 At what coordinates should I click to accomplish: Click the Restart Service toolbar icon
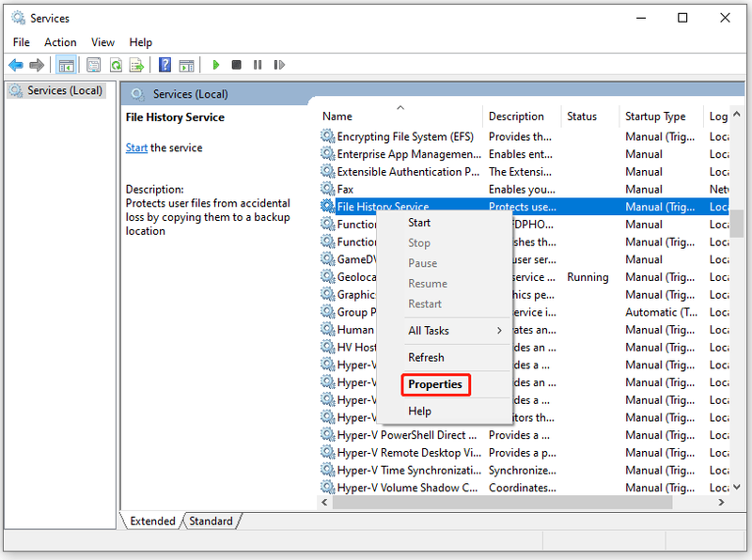(x=279, y=65)
